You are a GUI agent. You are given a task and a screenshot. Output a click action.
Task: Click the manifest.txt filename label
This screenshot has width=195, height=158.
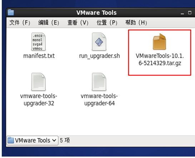click(x=39, y=56)
